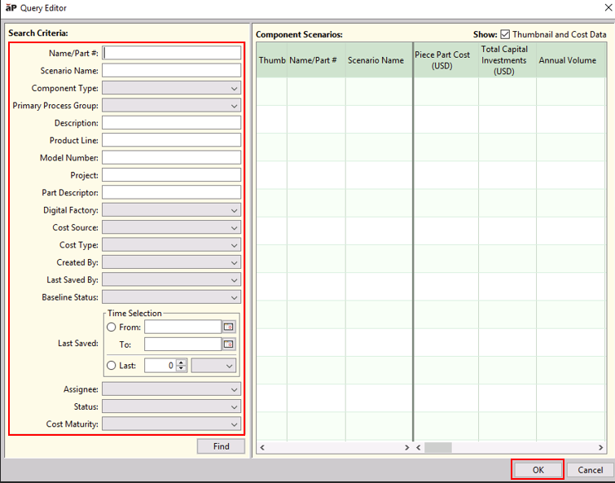Expand the Created By dropdown

click(171, 262)
